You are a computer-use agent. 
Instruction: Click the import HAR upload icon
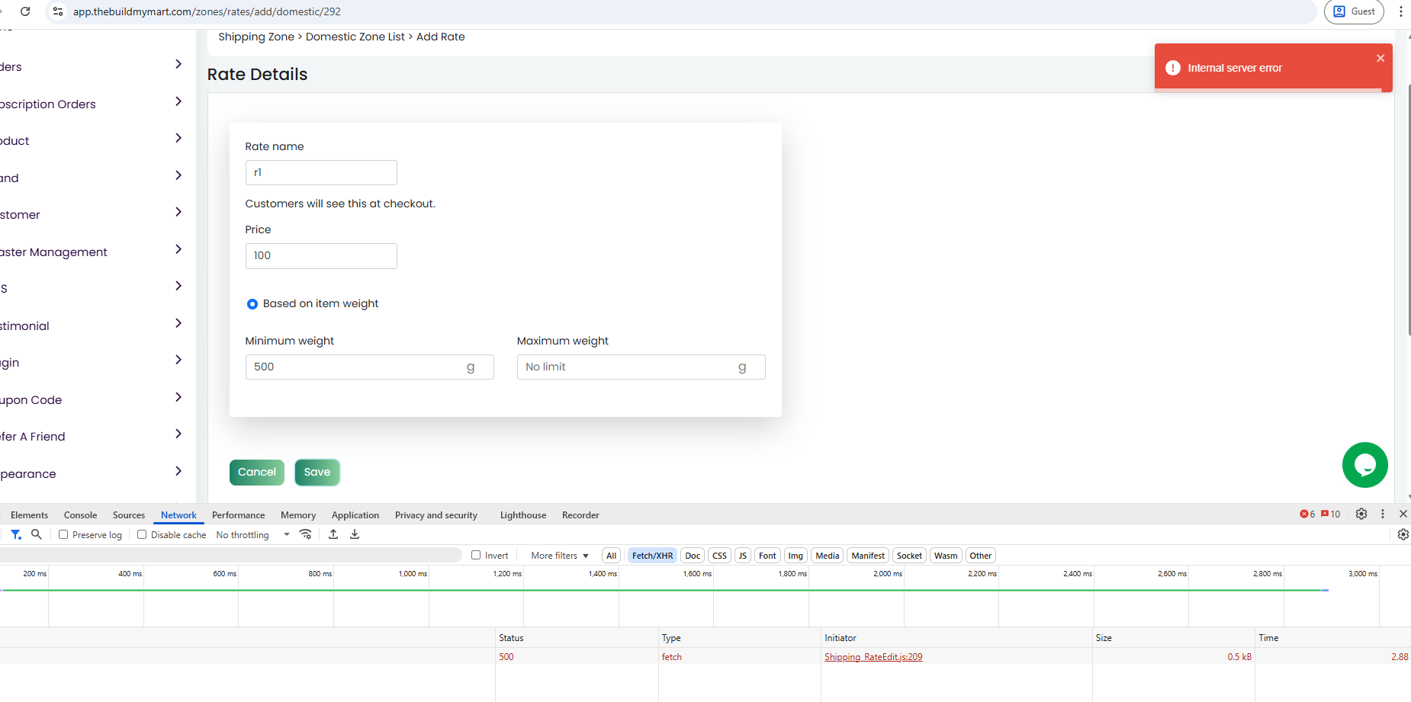(x=333, y=534)
